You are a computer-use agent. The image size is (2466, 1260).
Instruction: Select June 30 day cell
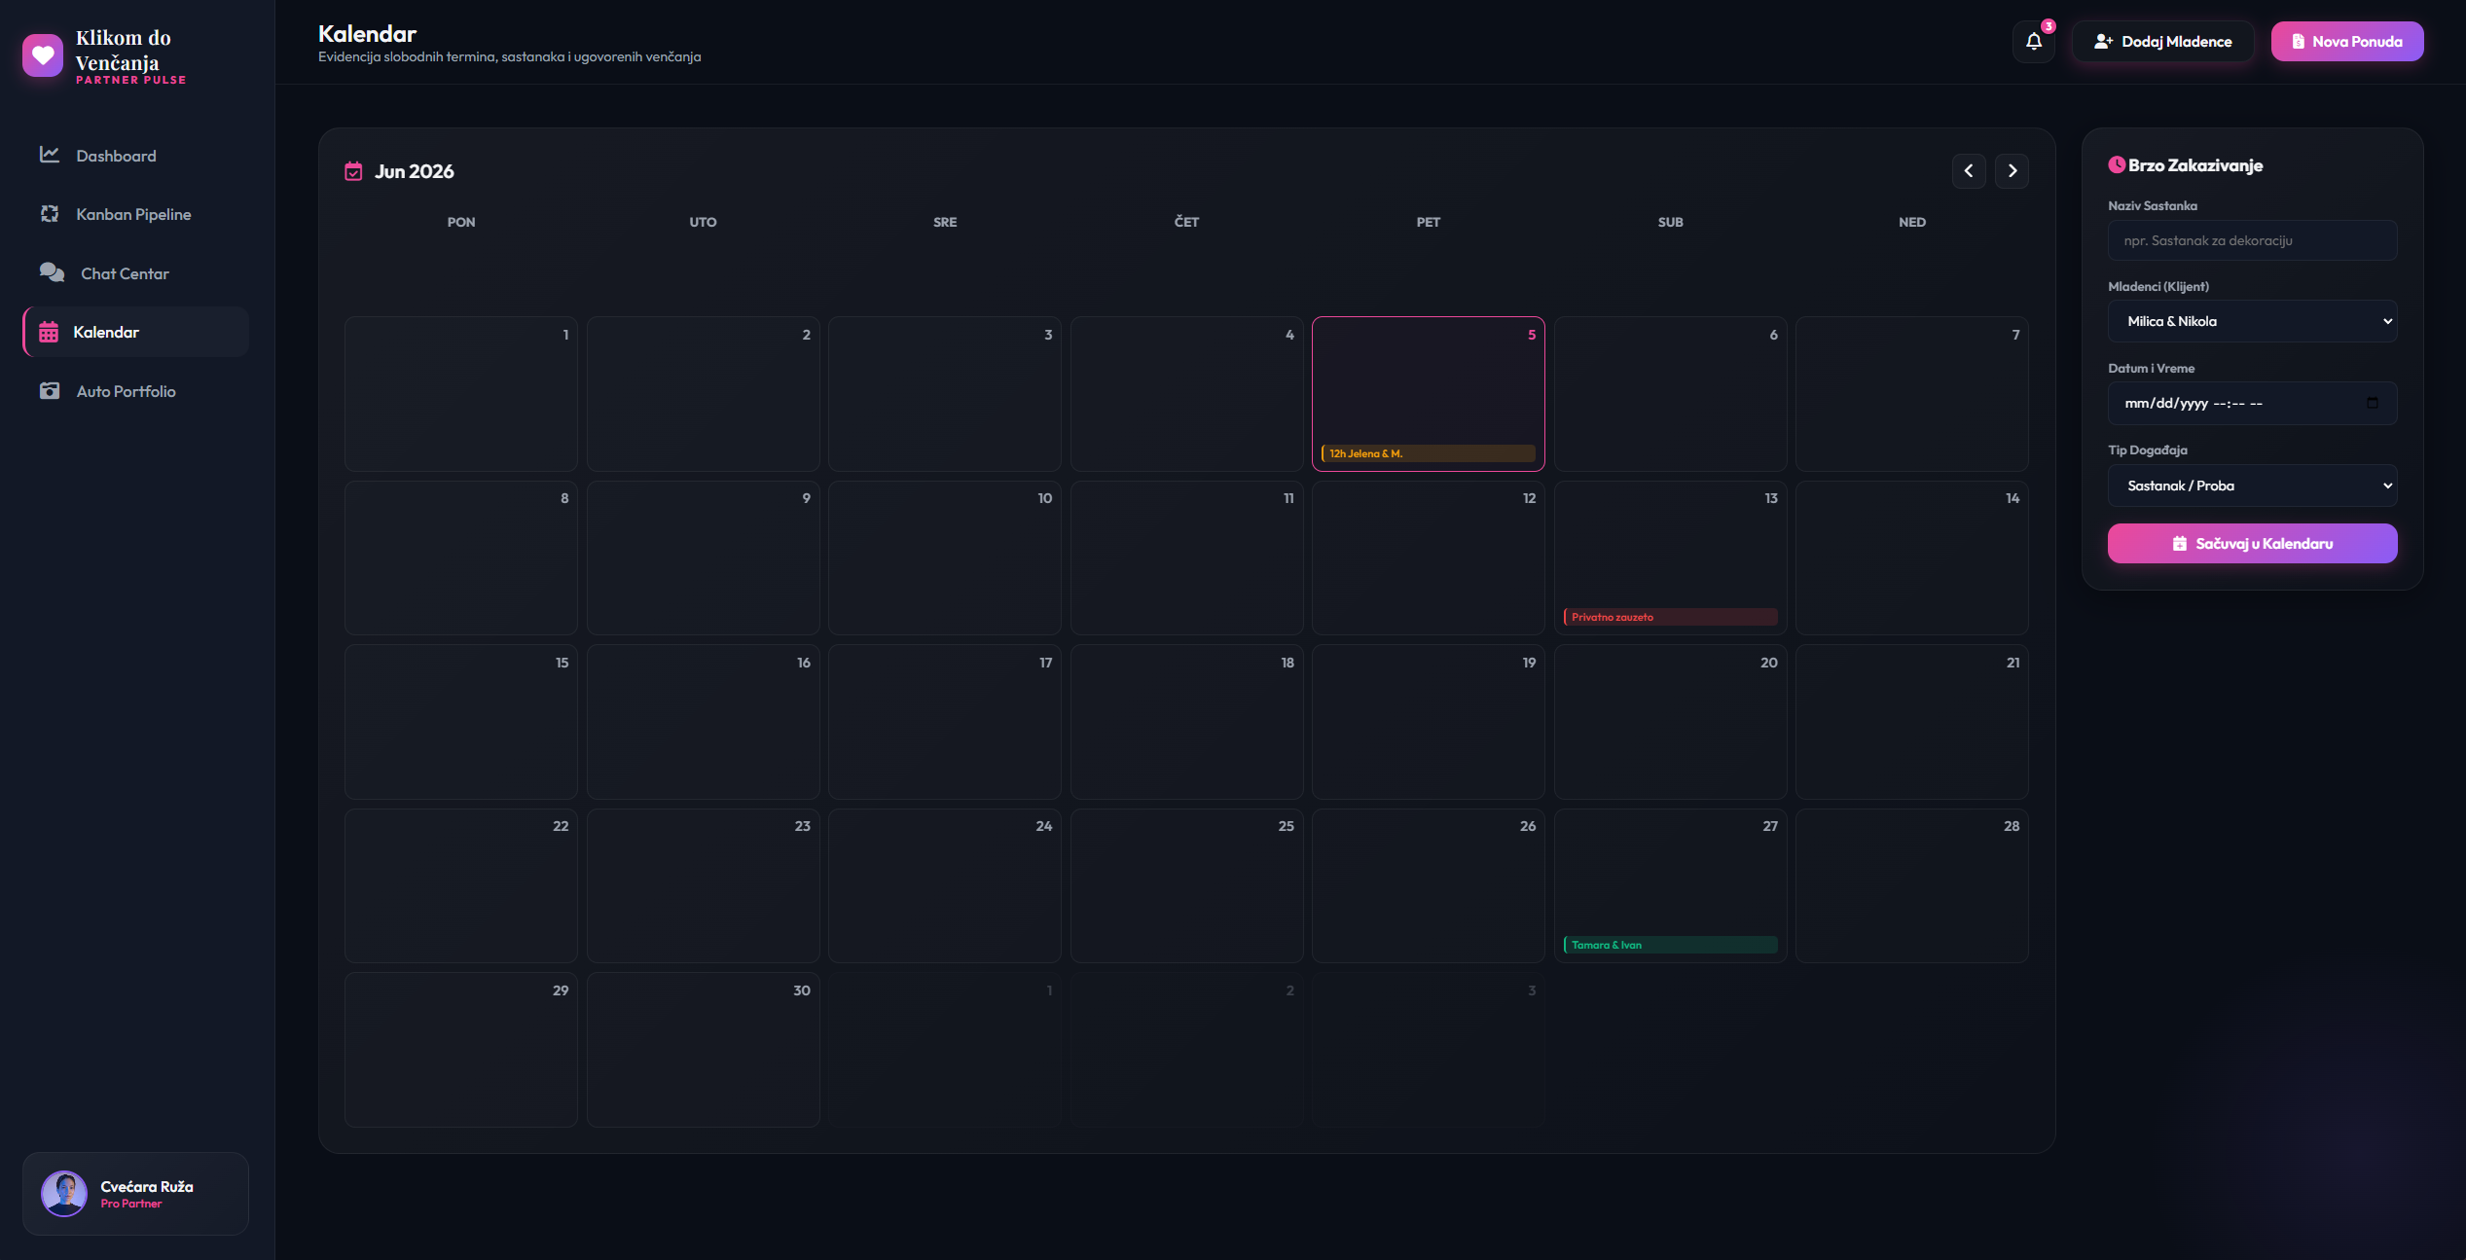(x=704, y=1050)
